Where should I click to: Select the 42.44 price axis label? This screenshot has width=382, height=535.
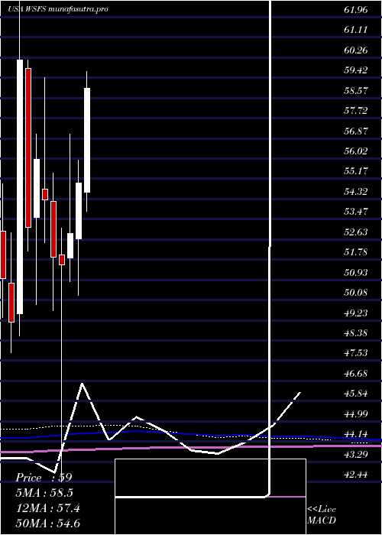click(356, 475)
